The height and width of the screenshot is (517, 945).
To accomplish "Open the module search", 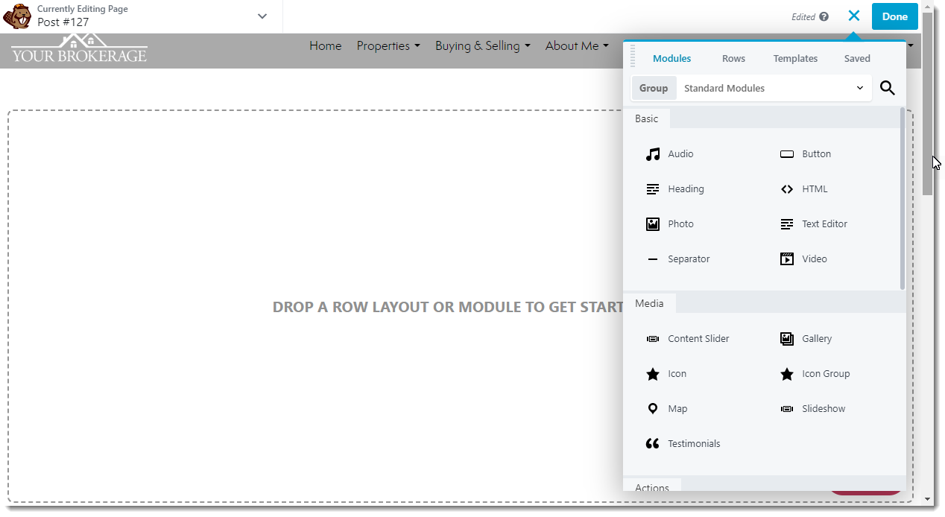I will point(887,88).
